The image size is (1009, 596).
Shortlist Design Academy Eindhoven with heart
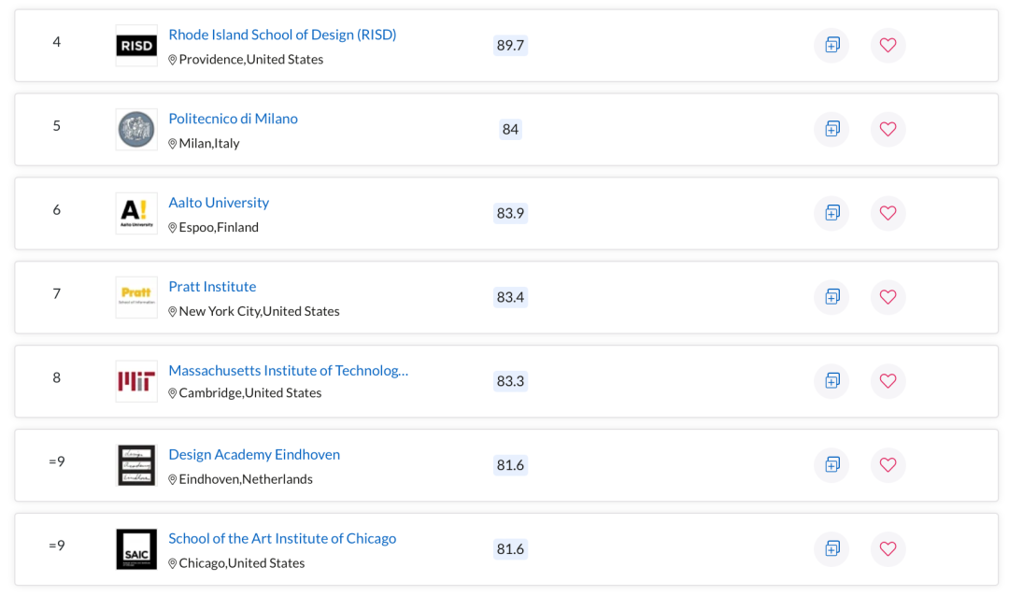pyautogui.click(x=888, y=464)
